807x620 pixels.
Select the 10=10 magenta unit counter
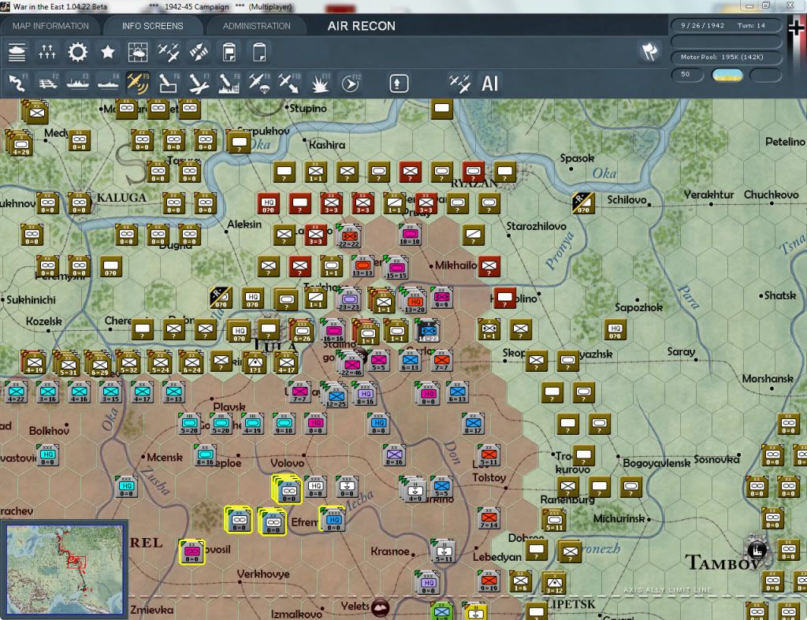pyautogui.click(x=410, y=234)
